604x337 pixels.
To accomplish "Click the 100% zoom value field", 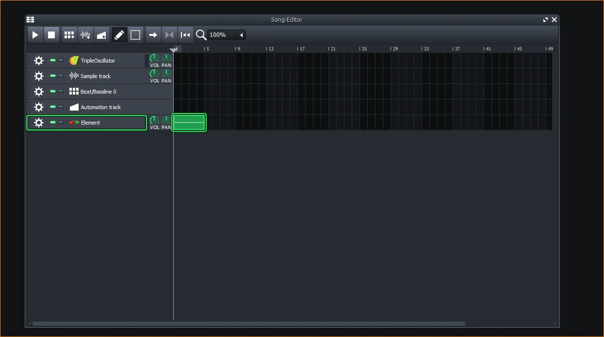I will pos(222,35).
